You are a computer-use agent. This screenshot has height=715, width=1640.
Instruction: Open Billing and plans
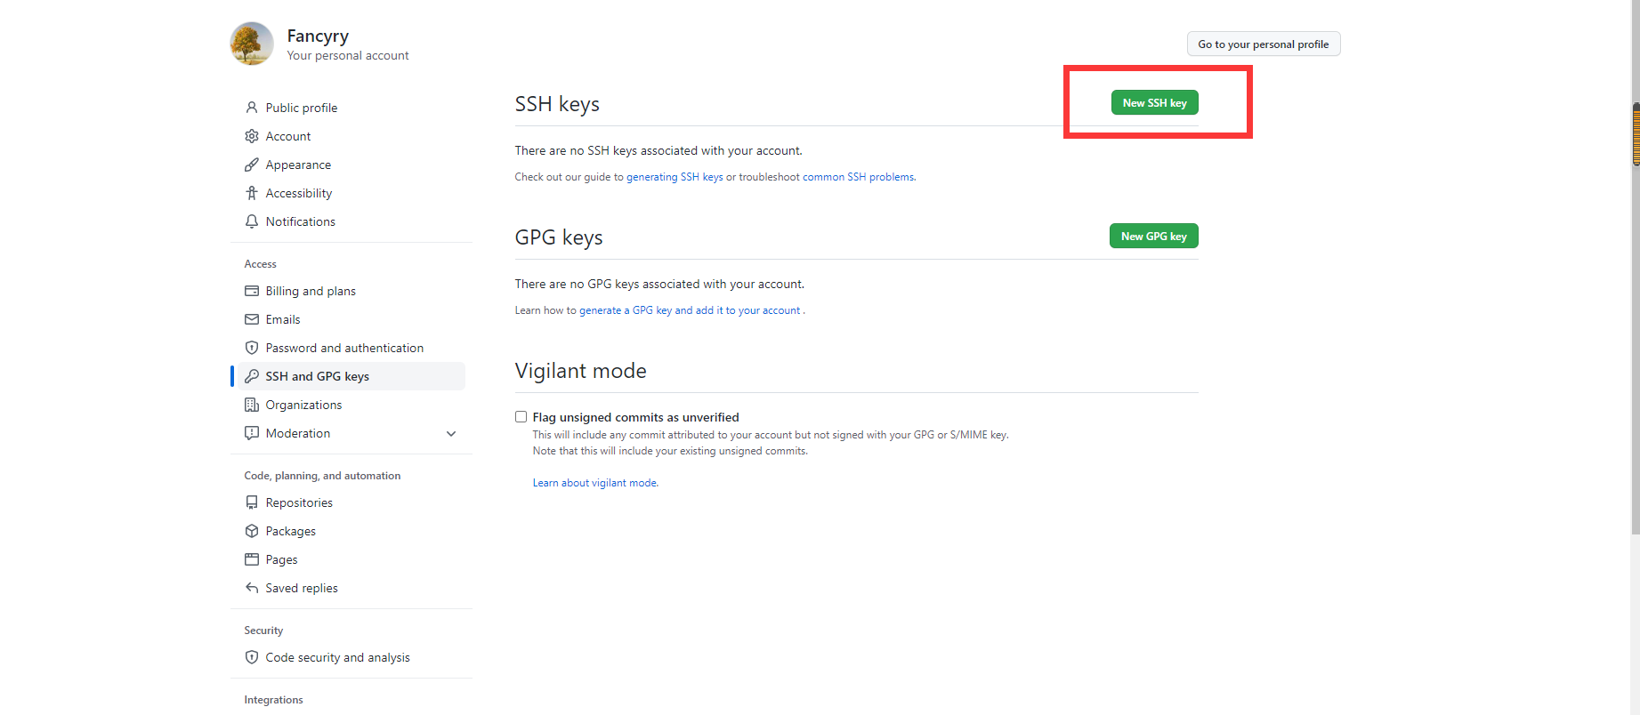click(351, 291)
